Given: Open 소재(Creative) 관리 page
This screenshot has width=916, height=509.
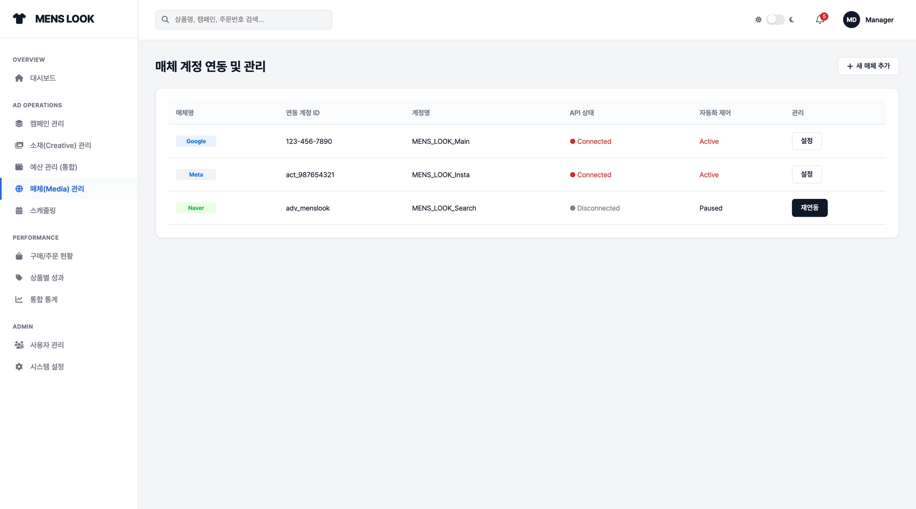Looking at the screenshot, I should (60, 146).
